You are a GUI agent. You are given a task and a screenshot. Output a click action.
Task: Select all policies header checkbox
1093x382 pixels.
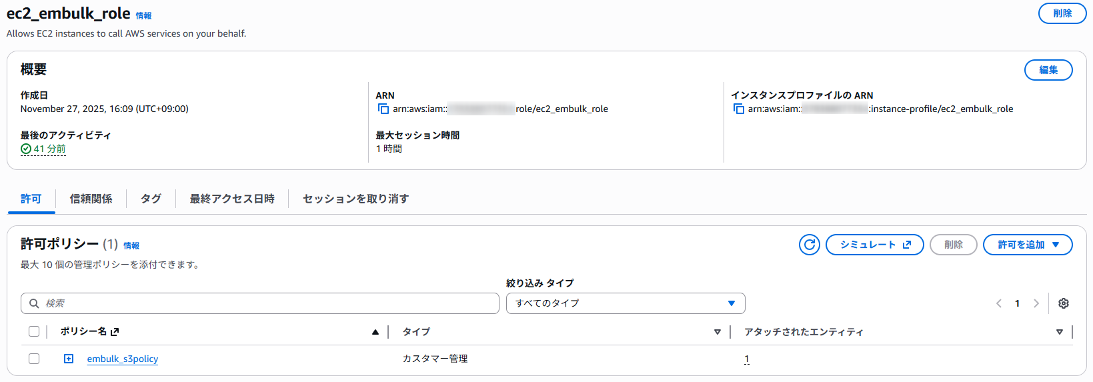coord(34,331)
